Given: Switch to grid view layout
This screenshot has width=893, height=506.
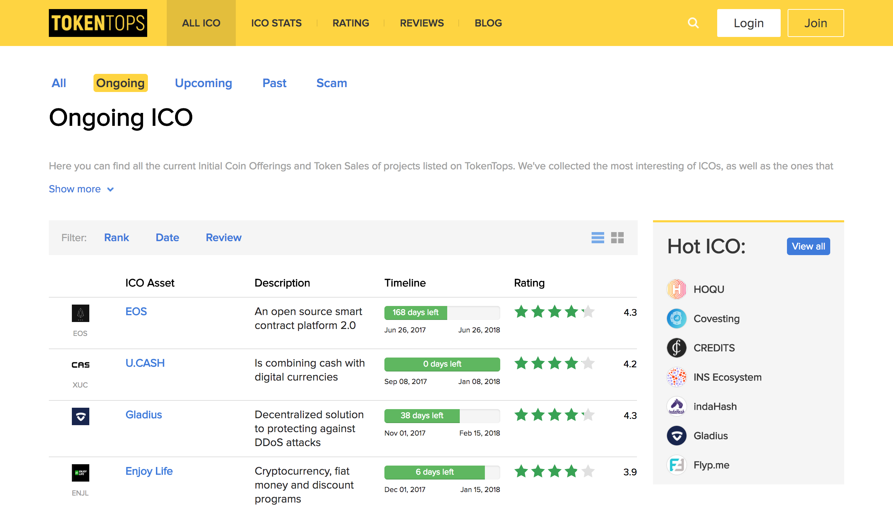Looking at the screenshot, I should point(617,238).
